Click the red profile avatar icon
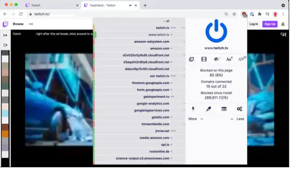290x172 pixels. pyautogui.click(x=275, y=14)
